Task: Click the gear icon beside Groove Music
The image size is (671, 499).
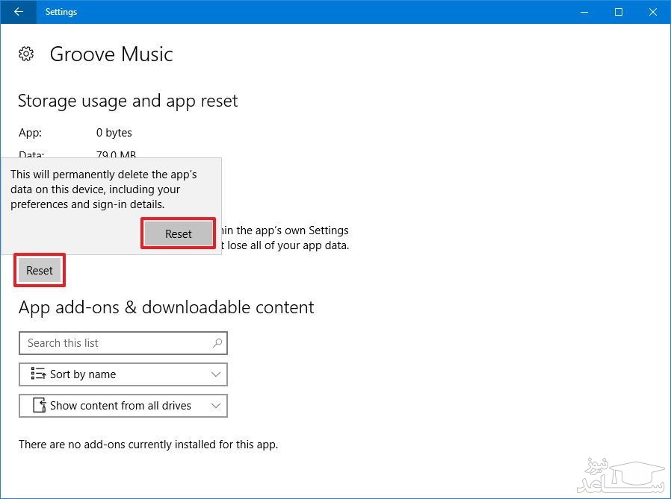Action: (26, 54)
